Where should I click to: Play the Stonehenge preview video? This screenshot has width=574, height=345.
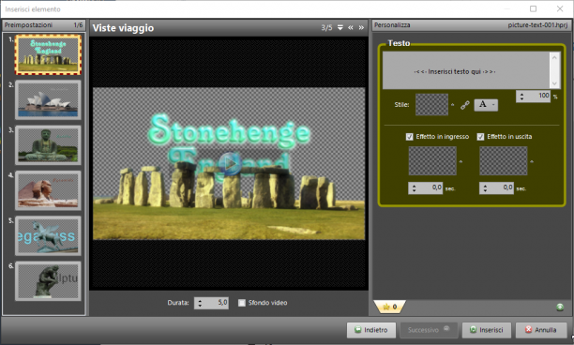point(230,163)
